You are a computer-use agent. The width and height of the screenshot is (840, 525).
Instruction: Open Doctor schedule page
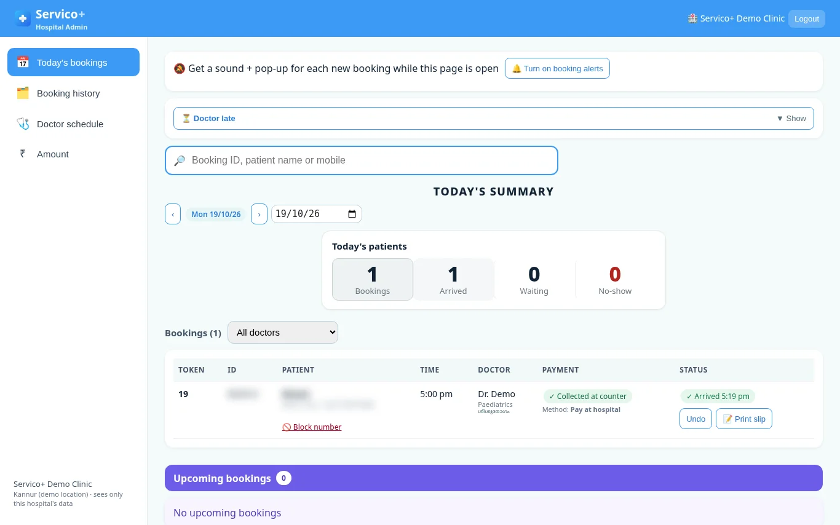[x=73, y=124]
